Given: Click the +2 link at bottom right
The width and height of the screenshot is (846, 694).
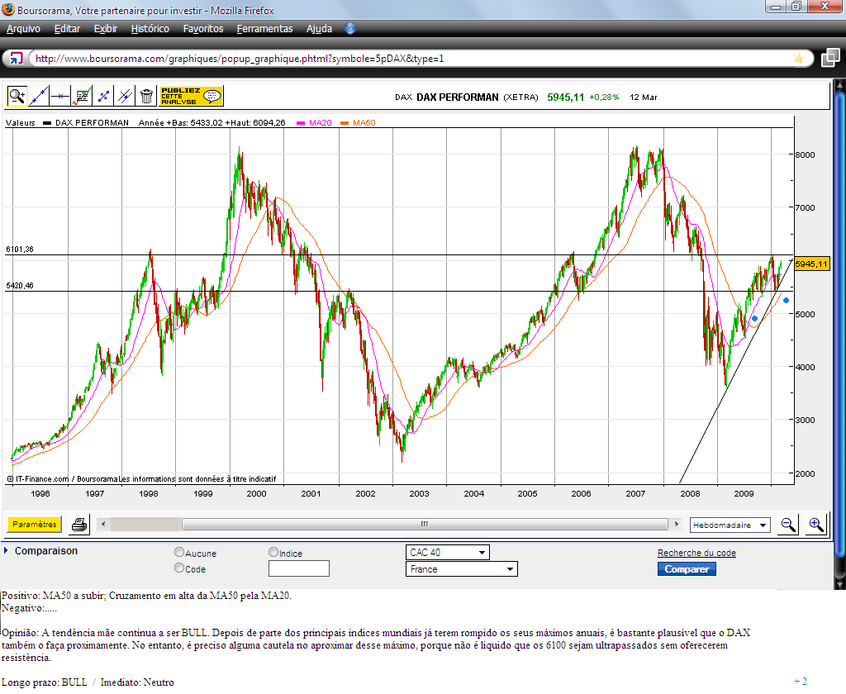Looking at the screenshot, I should pyautogui.click(x=801, y=682).
